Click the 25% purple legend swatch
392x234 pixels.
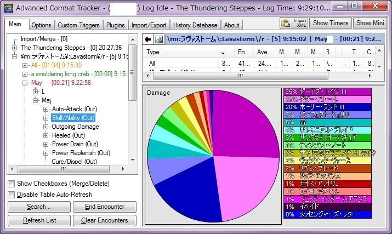(x=327, y=92)
